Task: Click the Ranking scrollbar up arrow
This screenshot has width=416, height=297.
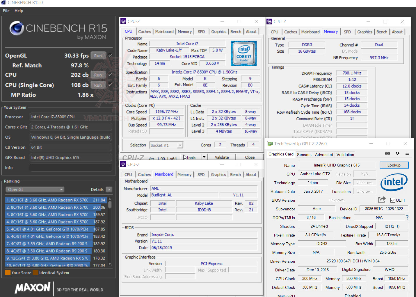Action: tap(110, 199)
